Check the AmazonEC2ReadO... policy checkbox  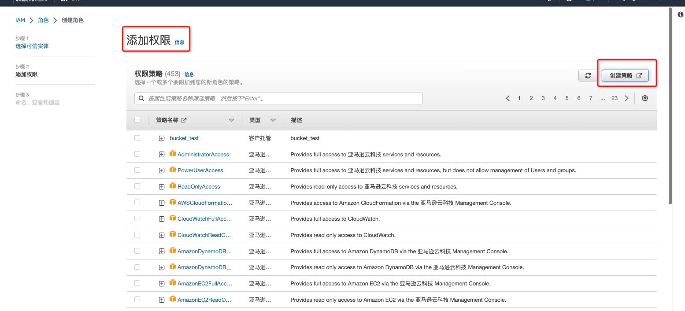137,300
